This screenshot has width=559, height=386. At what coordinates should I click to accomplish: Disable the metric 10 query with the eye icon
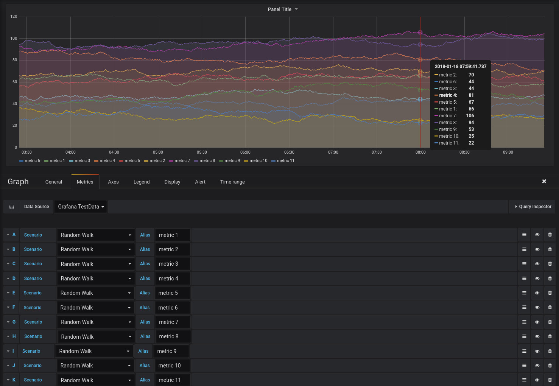point(537,365)
